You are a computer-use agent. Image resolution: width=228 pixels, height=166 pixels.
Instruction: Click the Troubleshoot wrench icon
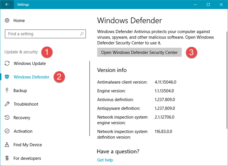pos(7,104)
